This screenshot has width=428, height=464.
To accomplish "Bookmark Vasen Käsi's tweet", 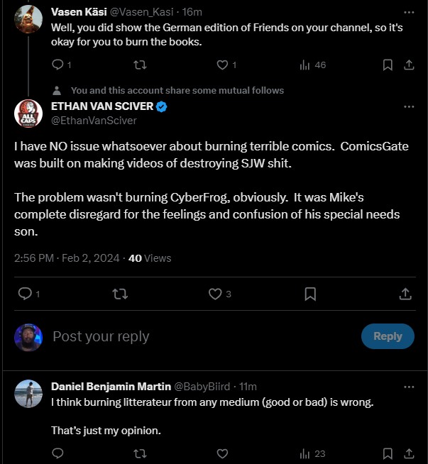I will tap(388, 65).
